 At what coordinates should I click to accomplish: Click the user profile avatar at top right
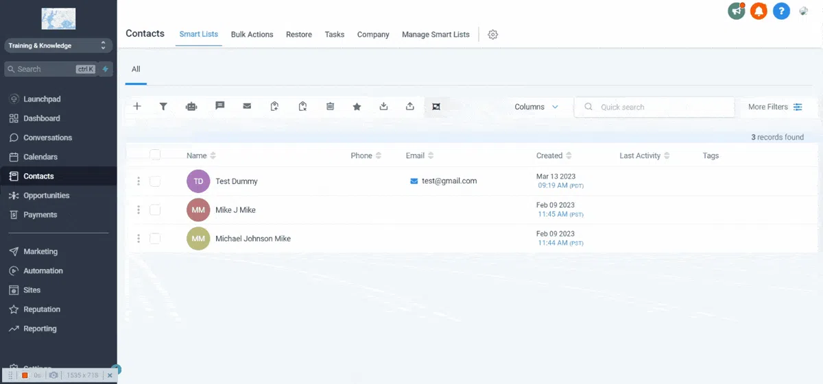click(804, 11)
